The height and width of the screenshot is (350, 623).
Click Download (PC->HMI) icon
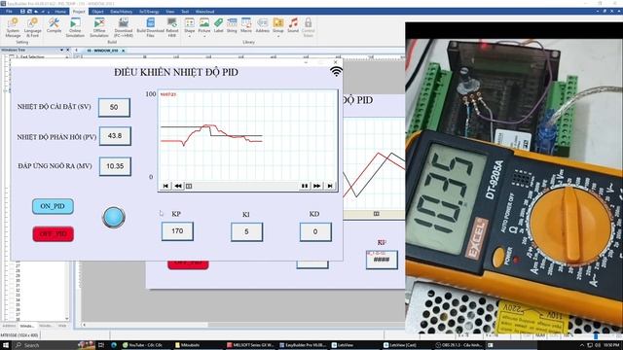click(124, 27)
